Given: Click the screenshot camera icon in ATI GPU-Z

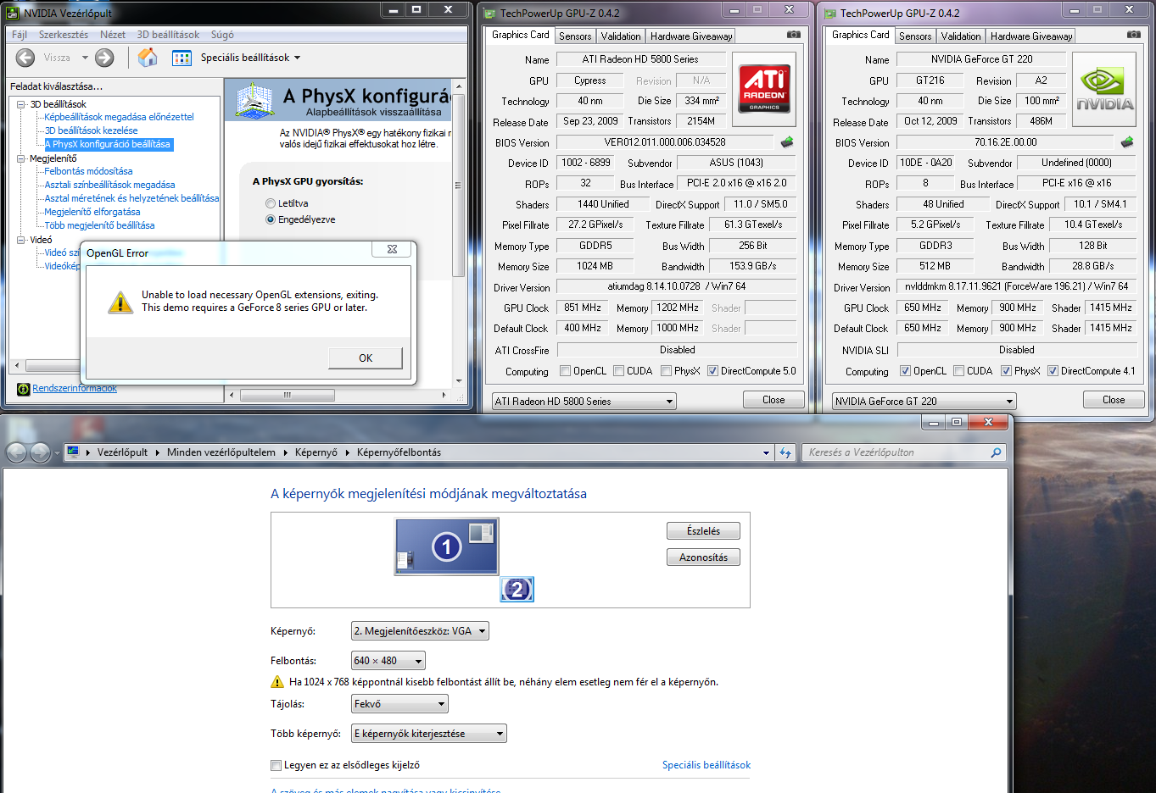Looking at the screenshot, I should coord(793,35).
